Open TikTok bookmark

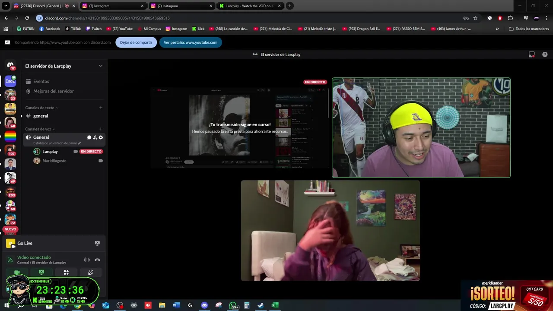[73, 29]
